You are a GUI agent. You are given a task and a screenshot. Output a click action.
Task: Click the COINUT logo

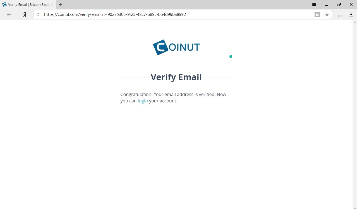tap(176, 47)
